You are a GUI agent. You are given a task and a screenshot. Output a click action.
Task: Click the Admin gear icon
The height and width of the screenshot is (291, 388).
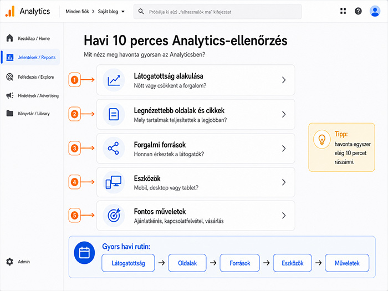(9, 262)
